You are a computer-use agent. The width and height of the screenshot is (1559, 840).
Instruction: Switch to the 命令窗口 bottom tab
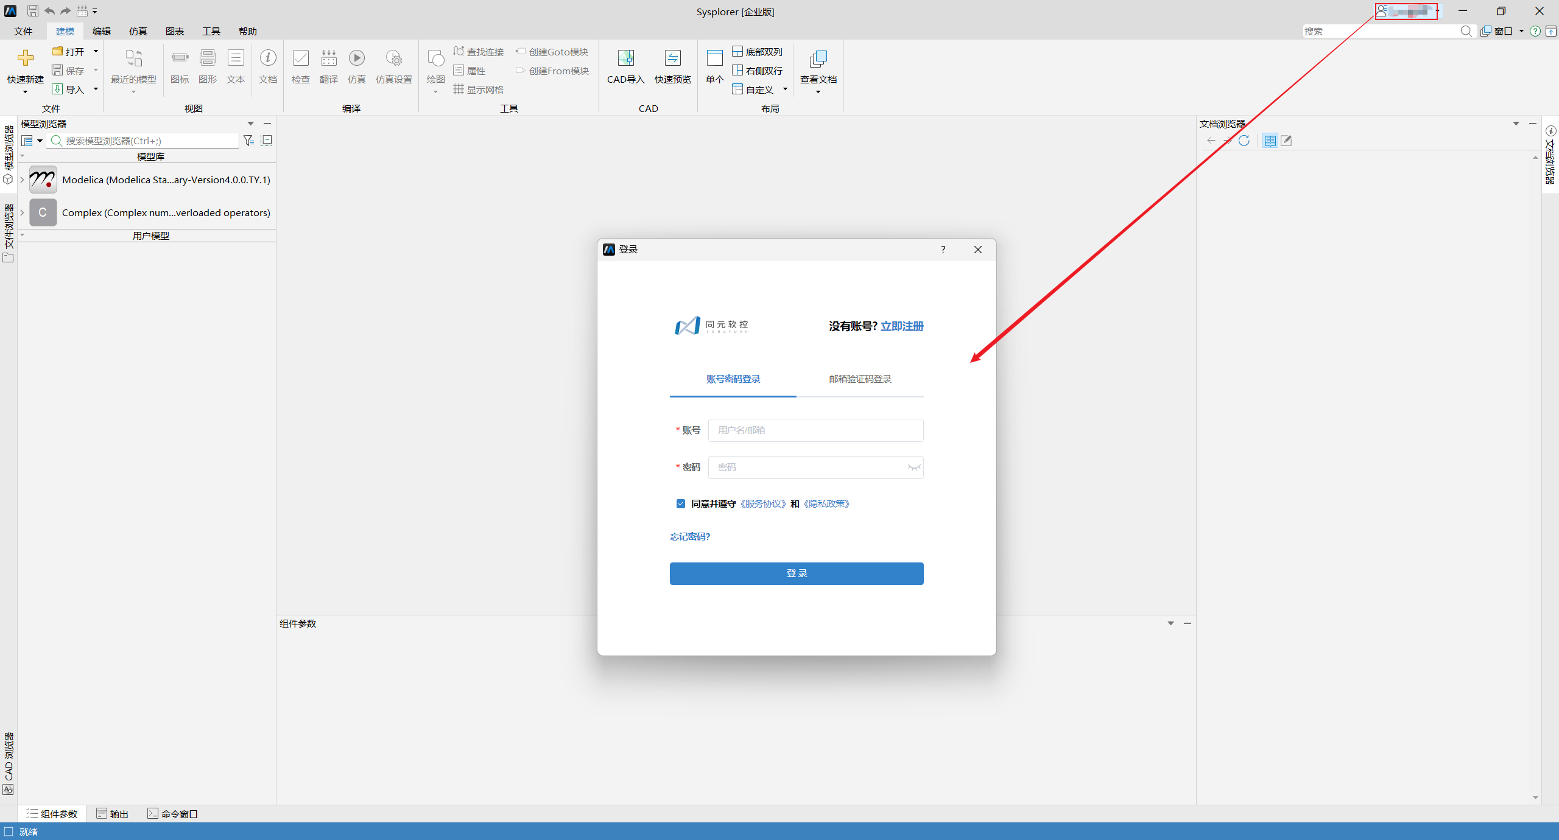click(x=173, y=814)
